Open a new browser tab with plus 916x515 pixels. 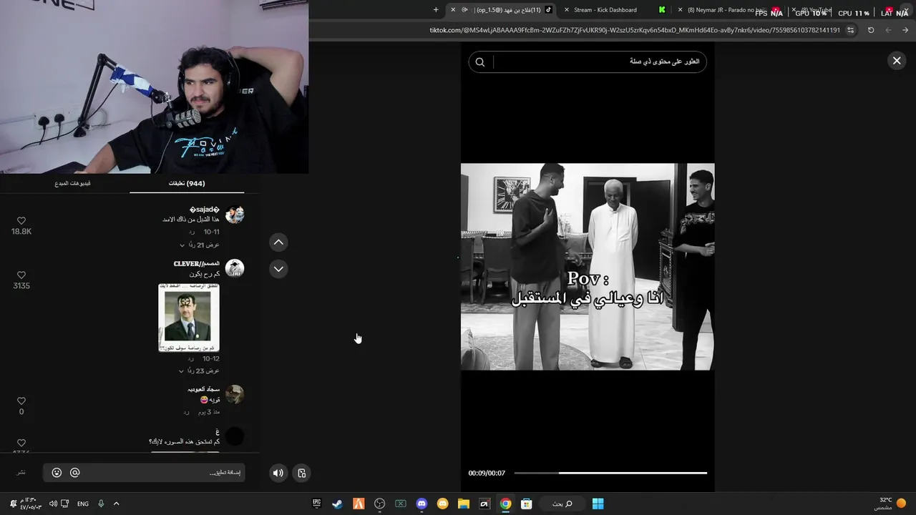[x=436, y=10]
